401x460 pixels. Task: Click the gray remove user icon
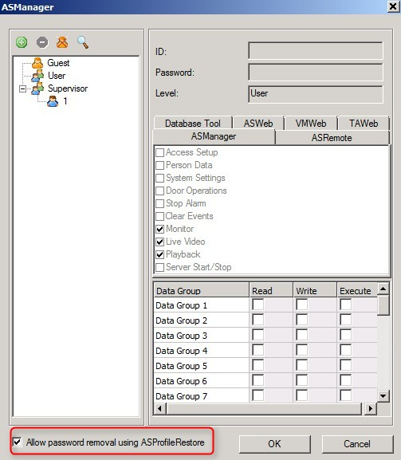pyautogui.click(x=42, y=42)
